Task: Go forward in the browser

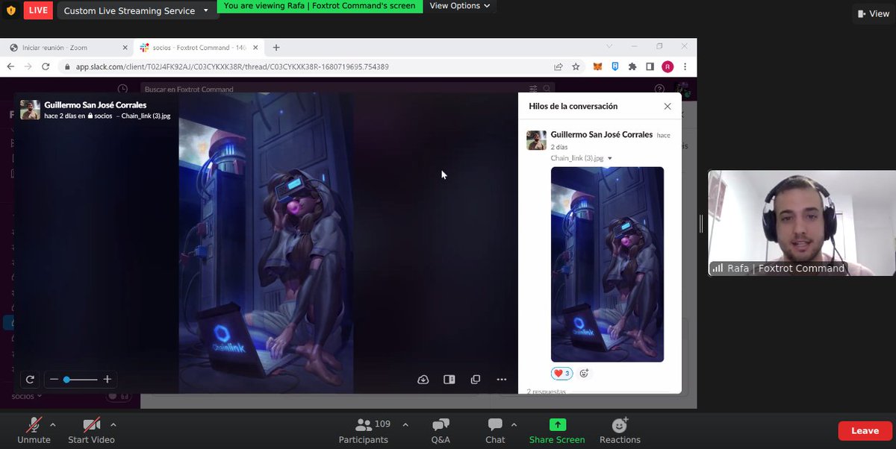Action: (x=28, y=66)
